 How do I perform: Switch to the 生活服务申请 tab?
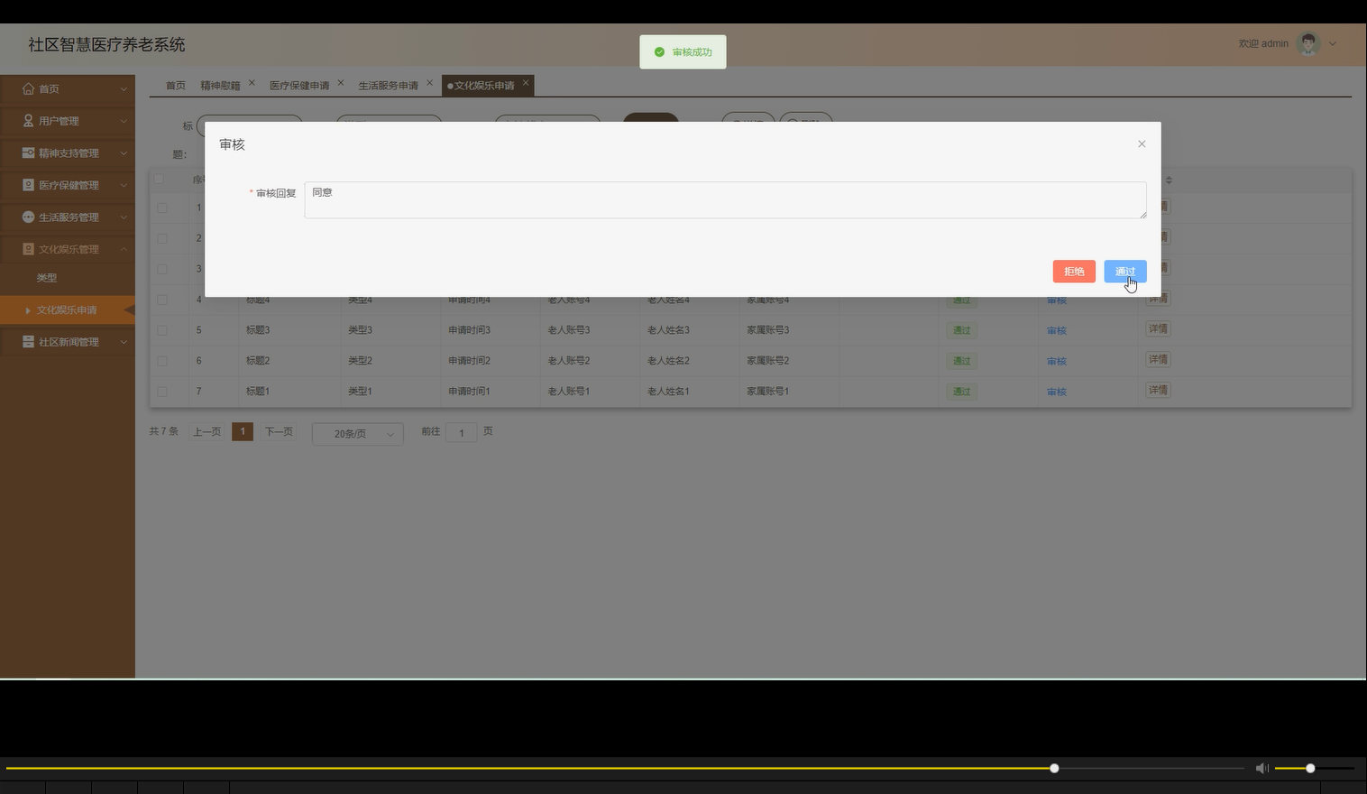pos(388,86)
